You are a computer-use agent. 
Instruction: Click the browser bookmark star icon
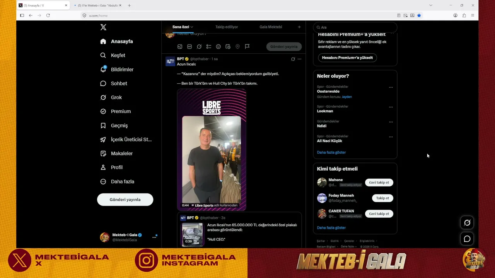point(419,15)
